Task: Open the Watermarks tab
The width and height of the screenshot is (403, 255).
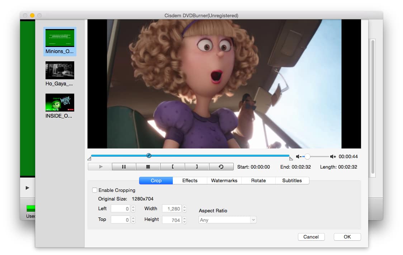Action: tap(224, 180)
